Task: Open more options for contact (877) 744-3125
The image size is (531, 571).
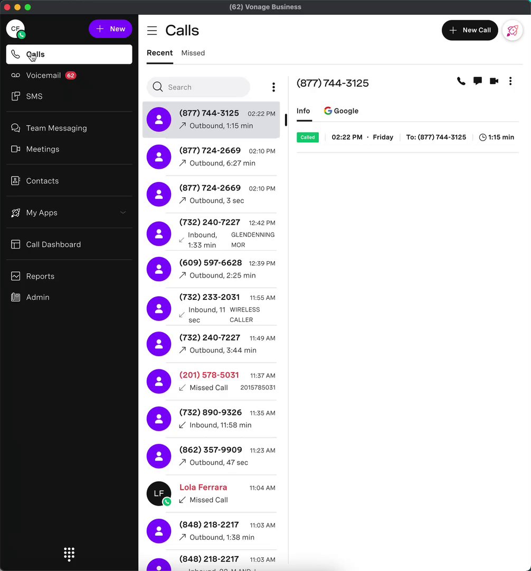Action: click(x=510, y=81)
